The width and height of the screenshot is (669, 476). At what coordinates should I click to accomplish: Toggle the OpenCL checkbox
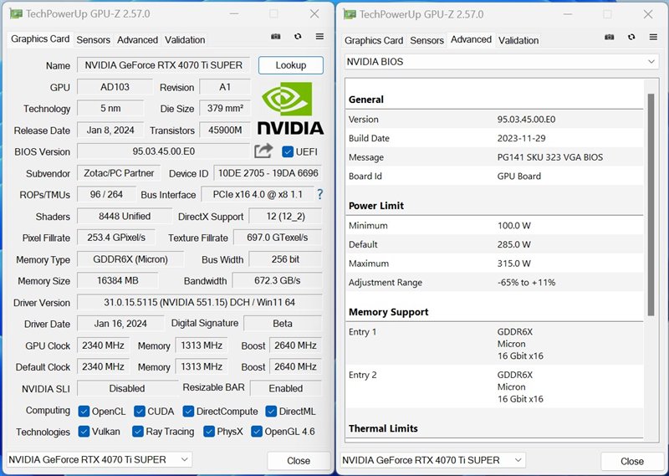[84, 412]
